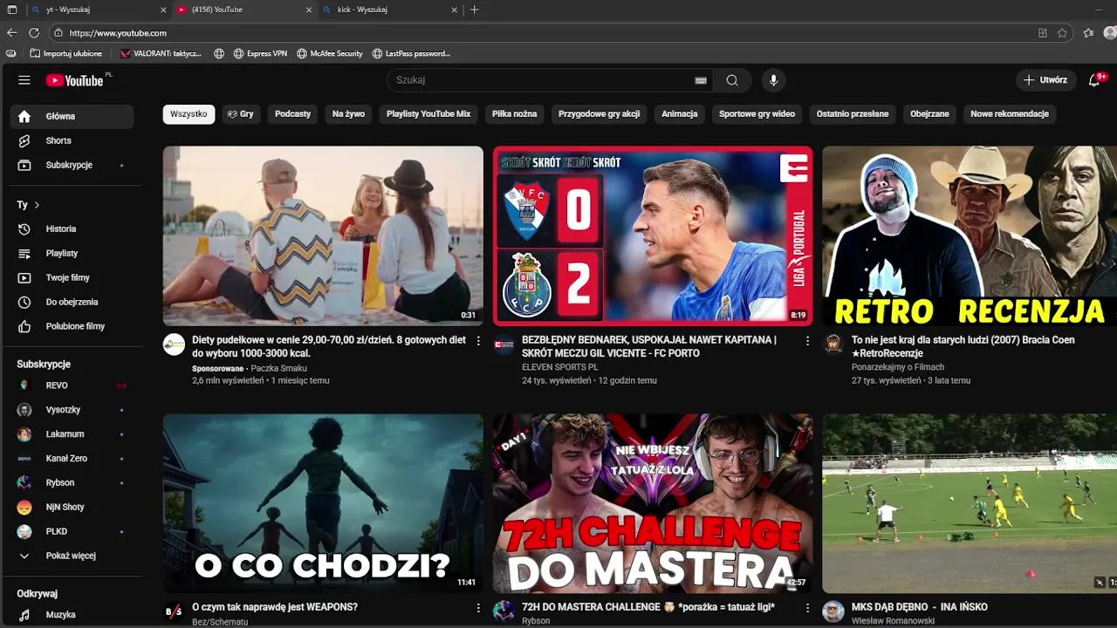Screen dimensions: 1117x628
Task: Open options menu for 72H do Mastera video
Action: click(x=807, y=608)
